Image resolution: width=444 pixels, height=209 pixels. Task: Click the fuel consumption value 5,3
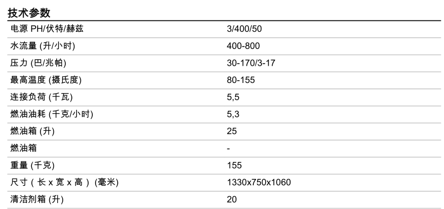233,114
